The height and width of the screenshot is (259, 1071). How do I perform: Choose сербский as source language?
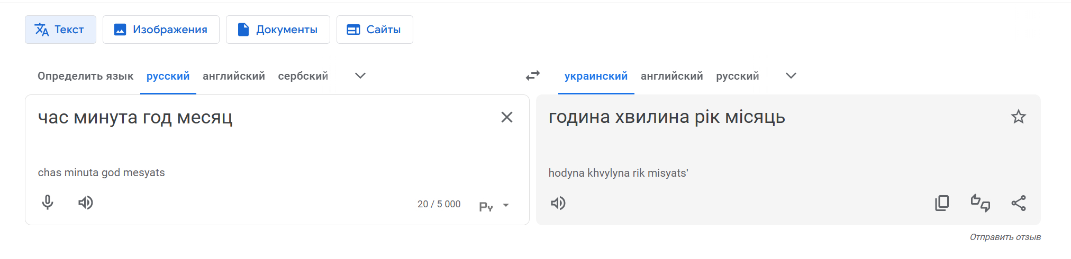click(x=303, y=76)
